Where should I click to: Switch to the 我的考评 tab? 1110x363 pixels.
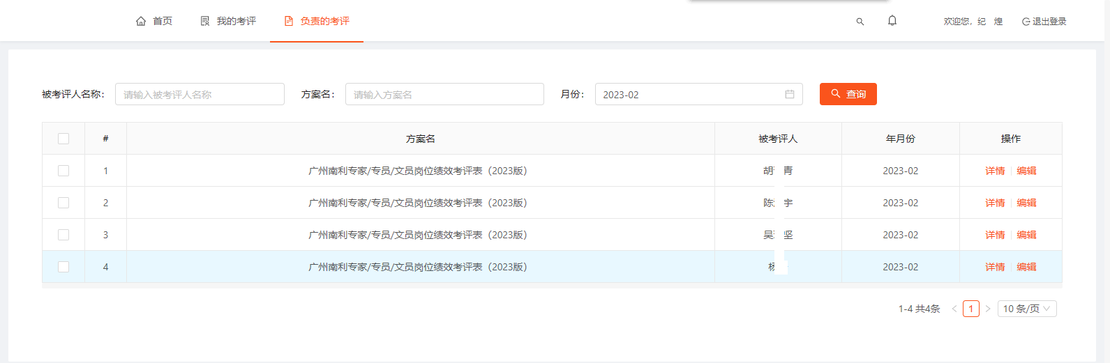(x=236, y=21)
